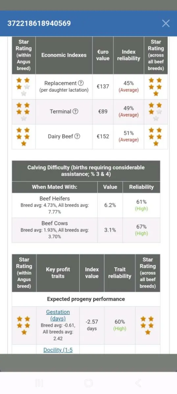Select the Expected progeny performance heading
177x394 pixels.
click(86, 299)
